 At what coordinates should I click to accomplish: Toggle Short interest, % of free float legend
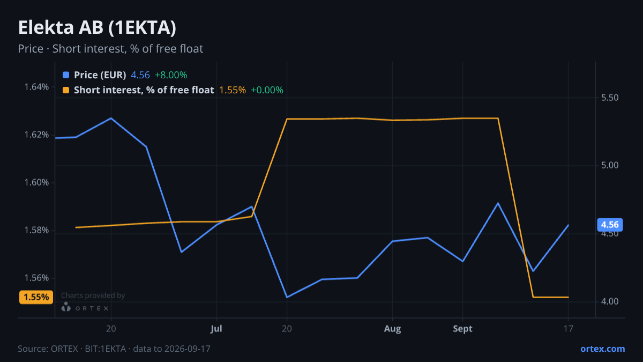coord(144,90)
